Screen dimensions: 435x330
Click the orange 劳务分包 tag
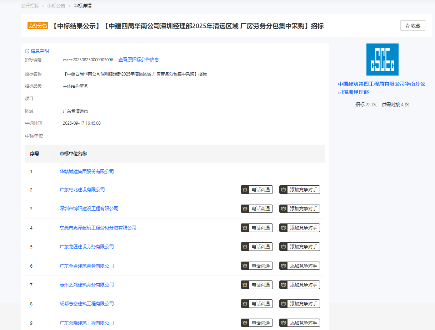pos(38,26)
